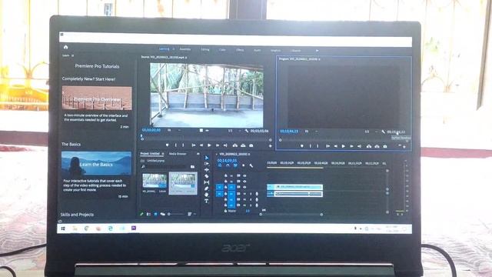Select the Razor tool

tap(207, 176)
